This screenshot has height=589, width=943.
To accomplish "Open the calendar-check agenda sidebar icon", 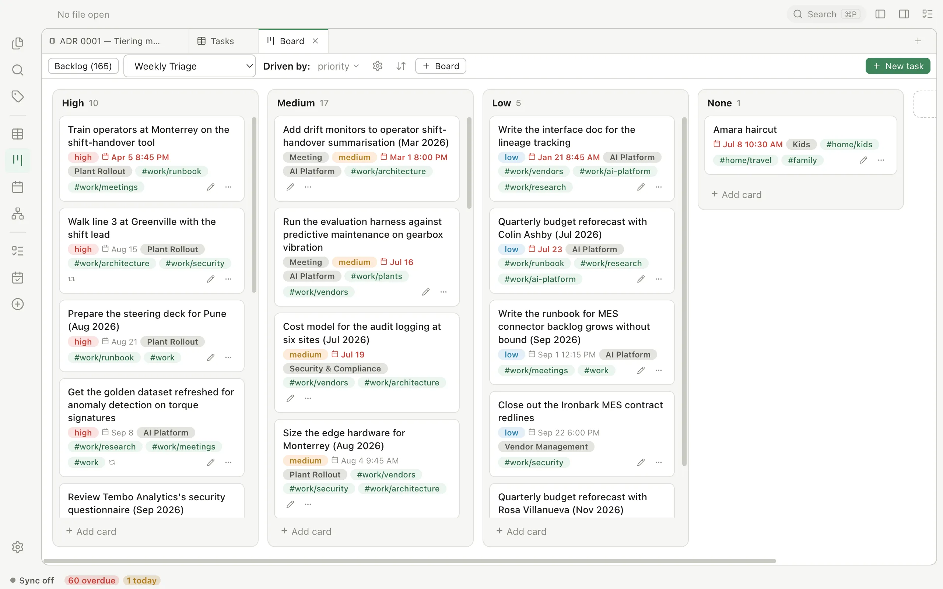I will pyautogui.click(x=18, y=277).
